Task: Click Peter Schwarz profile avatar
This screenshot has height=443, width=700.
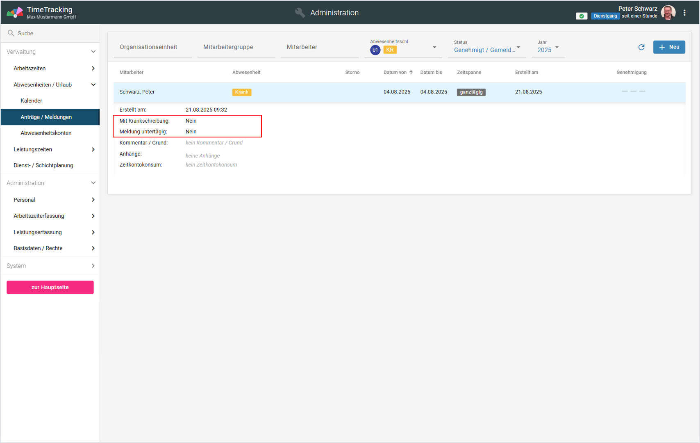Action: click(x=668, y=13)
